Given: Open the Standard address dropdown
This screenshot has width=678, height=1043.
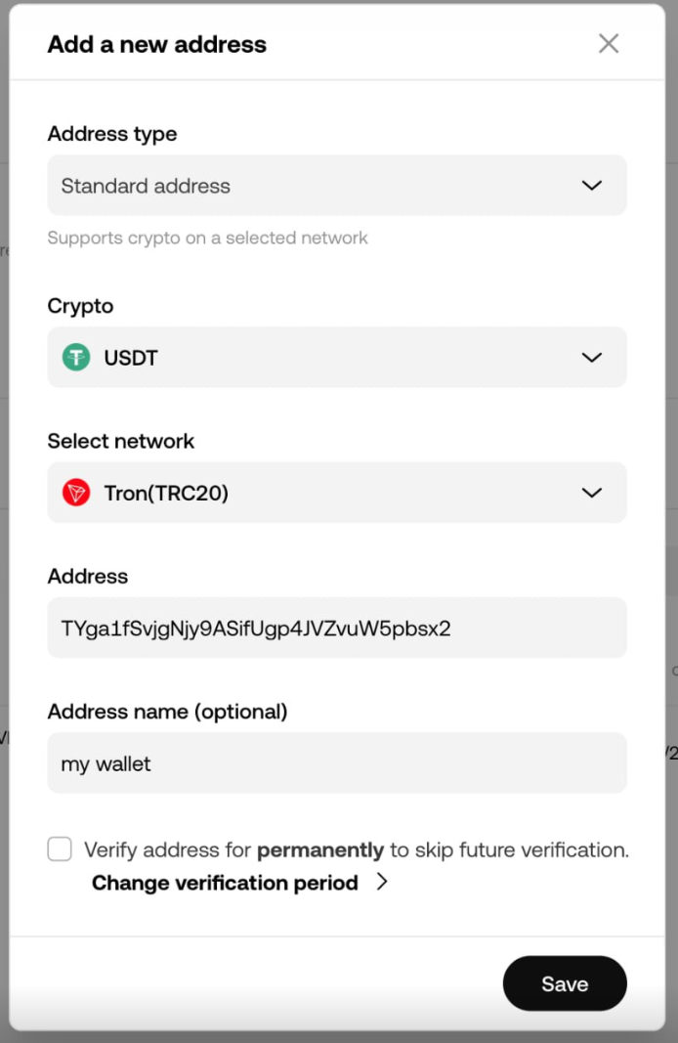Looking at the screenshot, I should [x=337, y=186].
